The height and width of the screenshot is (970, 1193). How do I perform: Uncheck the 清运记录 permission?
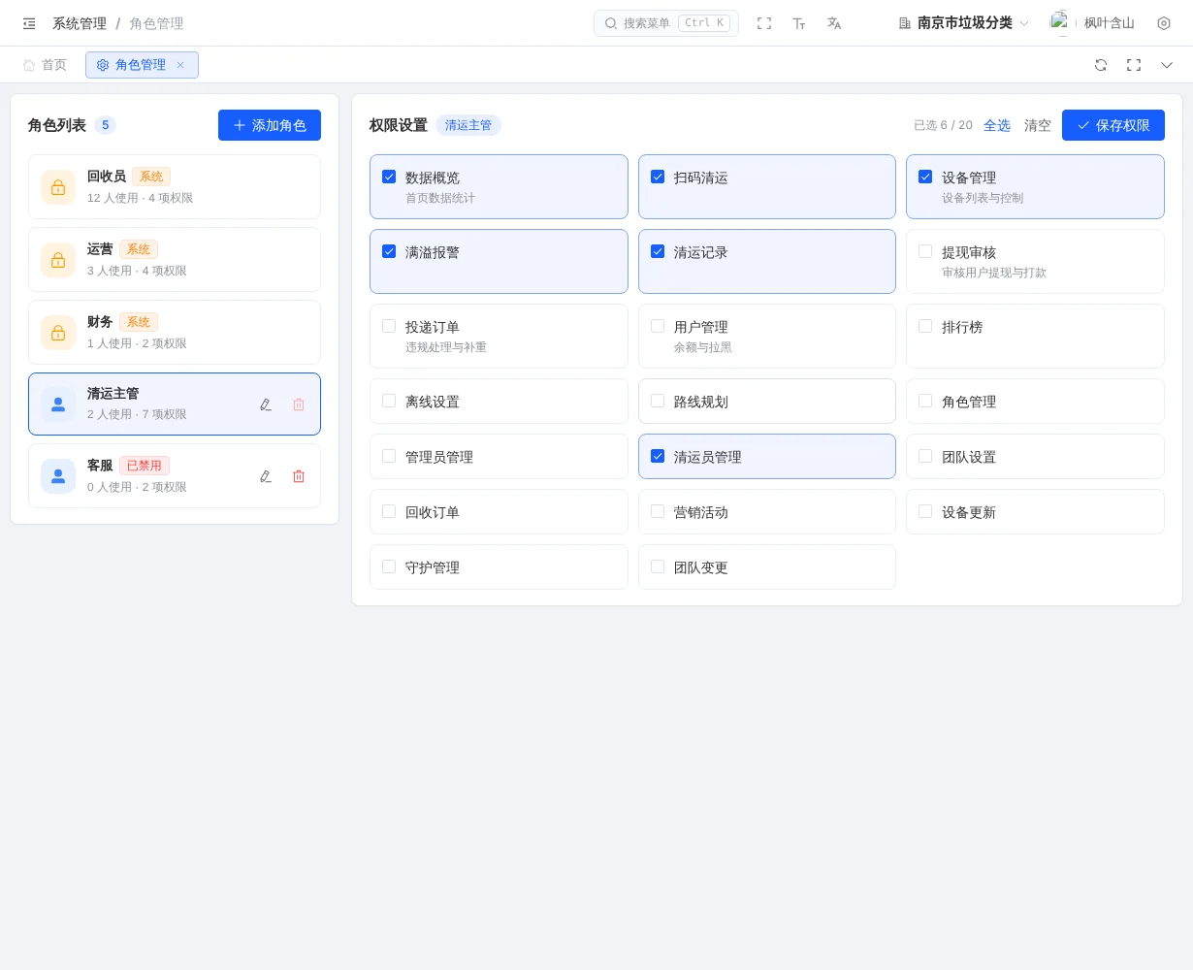pos(658,251)
